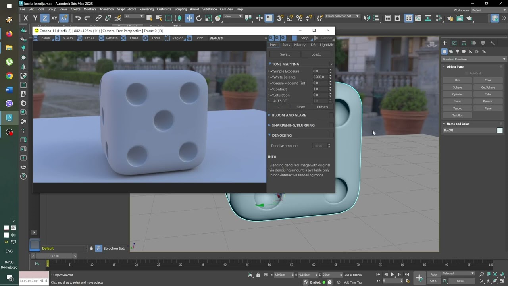Click the Redo arrow in main toolbar

[x=87, y=18]
